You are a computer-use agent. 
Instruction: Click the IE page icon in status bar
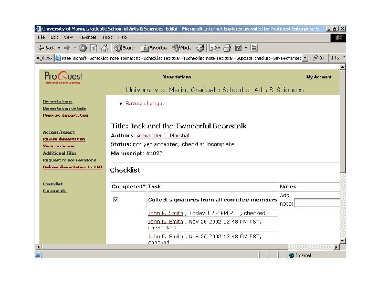[38, 255]
